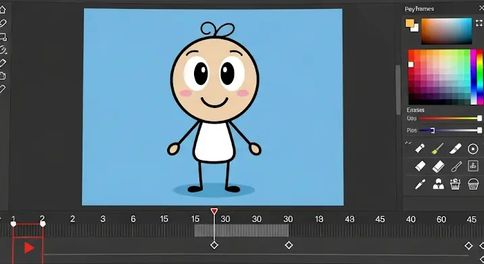Collapse the tools section with double chevron
This screenshot has width=484, height=264.
(x=408, y=142)
